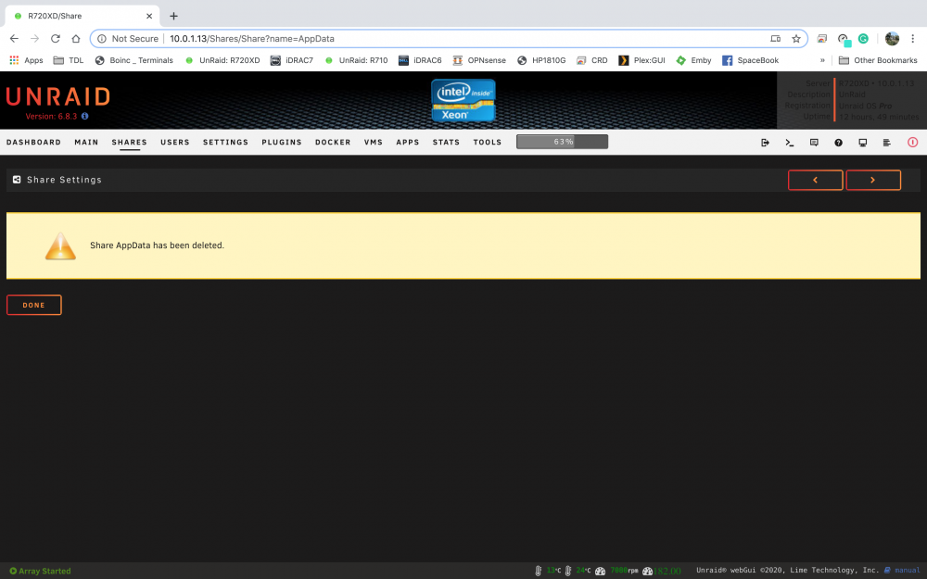Click the Chrome profile avatar
This screenshot has width=927, height=579.
pos(892,38)
